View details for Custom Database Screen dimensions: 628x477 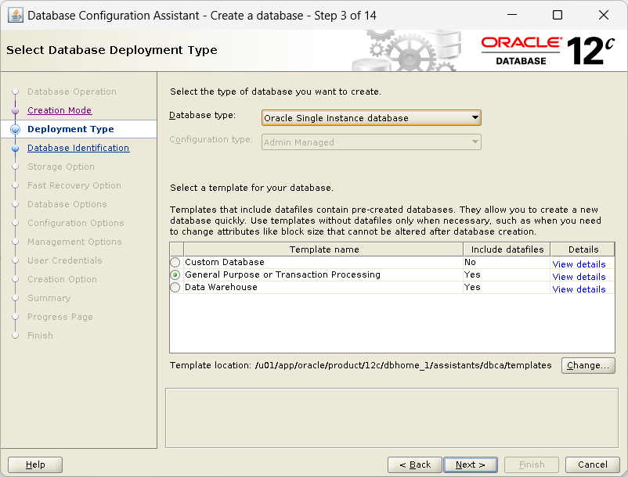[x=579, y=264]
